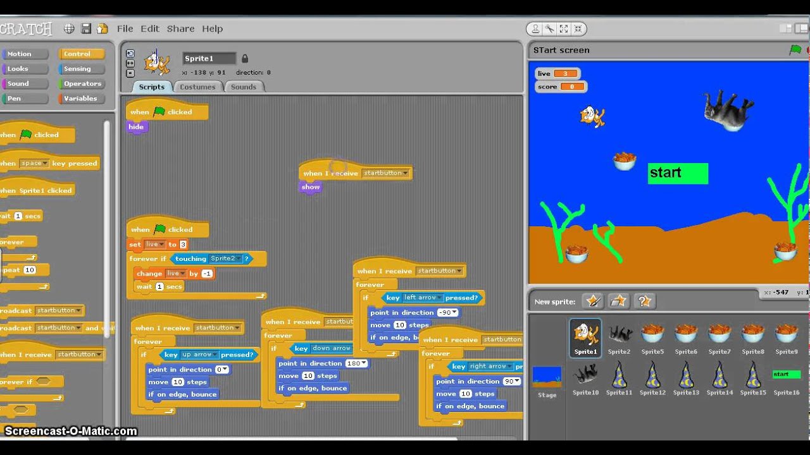Image resolution: width=810 pixels, height=455 pixels.
Task: Select Sprite16 start button sprite
Action: tap(787, 379)
